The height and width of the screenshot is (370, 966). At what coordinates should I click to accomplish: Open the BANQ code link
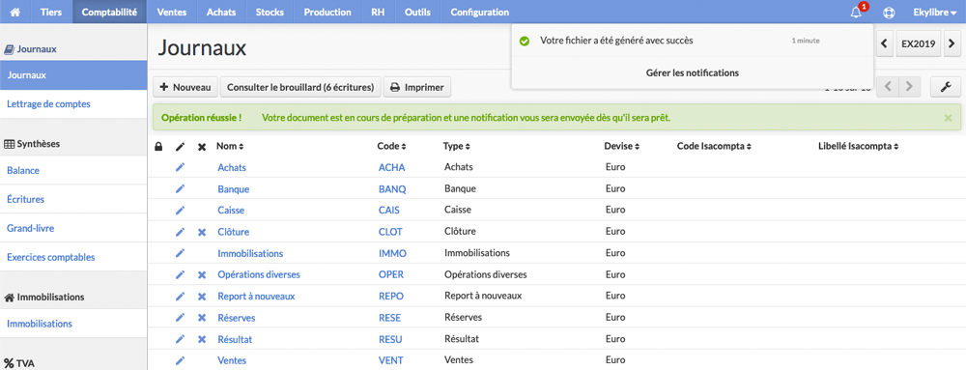pos(391,188)
